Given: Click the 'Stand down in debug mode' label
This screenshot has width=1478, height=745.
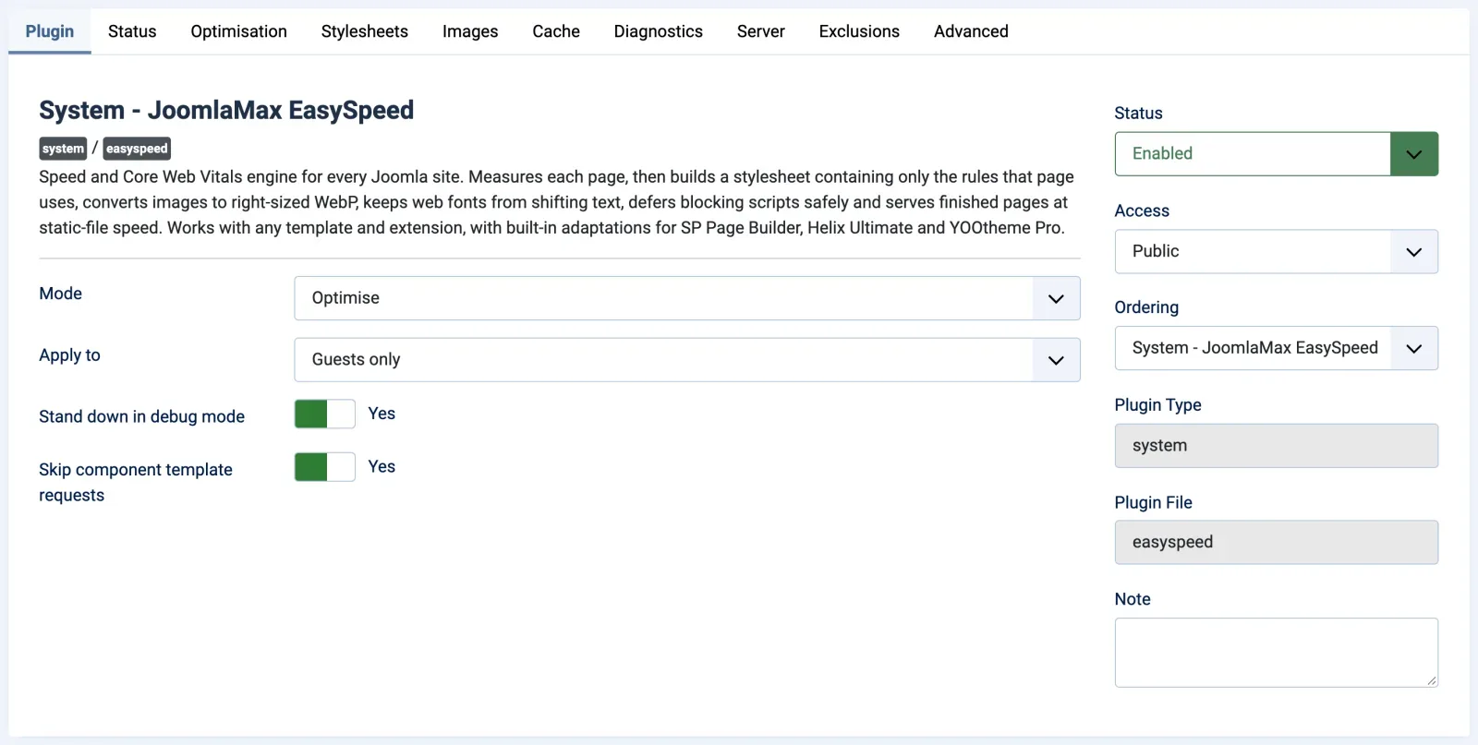Looking at the screenshot, I should 141,416.
